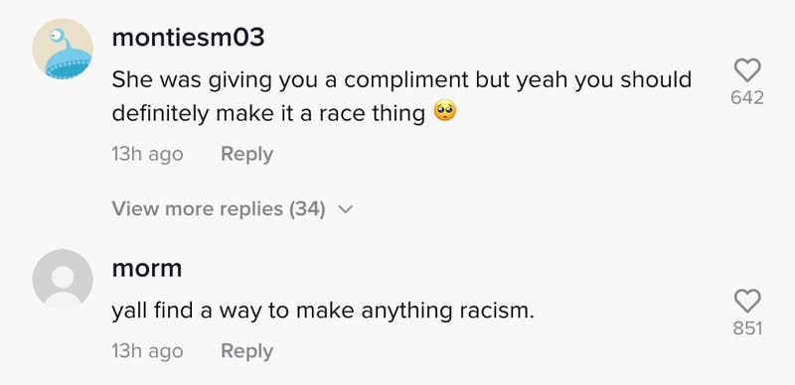Click the (34) replies count
This screenshot has width=795, height=385.
(x=307, y=208)
